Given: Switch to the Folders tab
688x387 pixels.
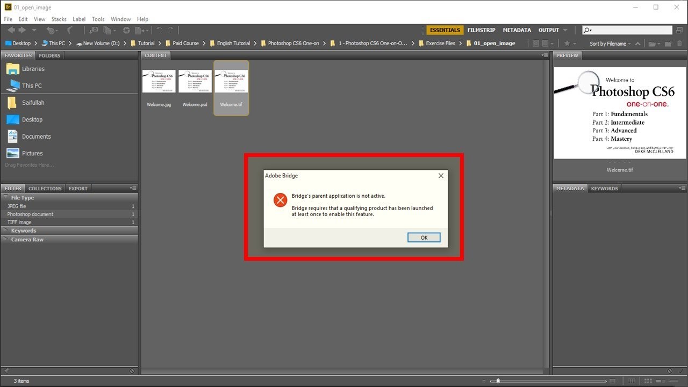Looking at the screenshot, I should [x=49, y=55].
